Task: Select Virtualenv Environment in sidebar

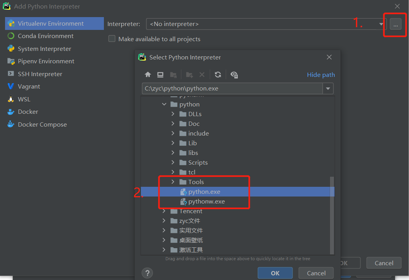Action: pyautogui.click(x=54, y=23)
